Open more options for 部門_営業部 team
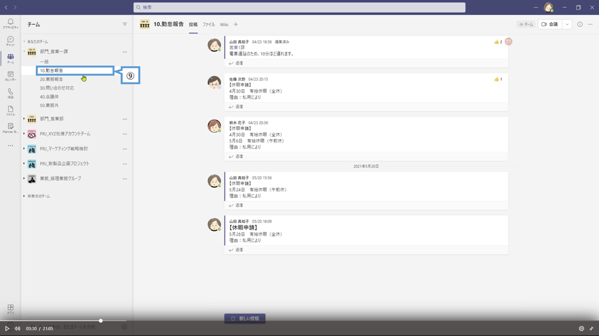The width and height of the screenshot is (599, 336). pyautogui.click(x=125, y=119)
